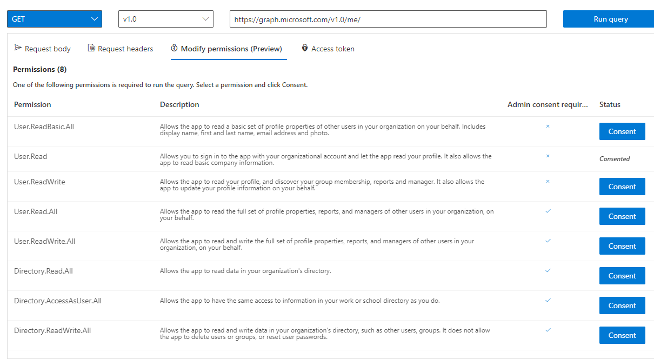Click the Permissions (8) heading
The width and height of the screenshot is (654, 359).
[40, 69]
